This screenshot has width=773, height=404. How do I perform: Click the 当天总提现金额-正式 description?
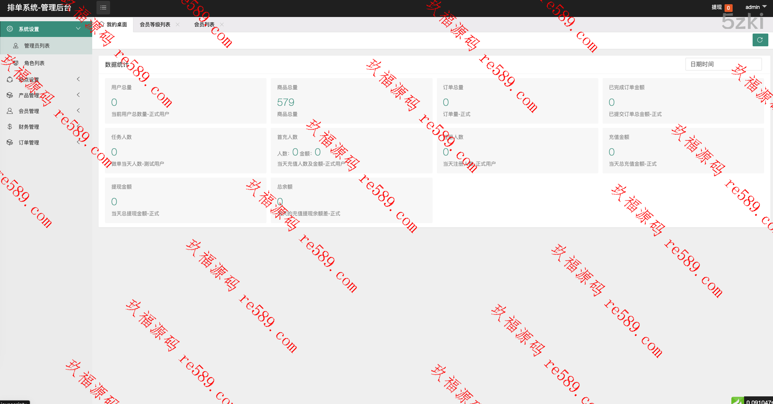pos(135,214)
